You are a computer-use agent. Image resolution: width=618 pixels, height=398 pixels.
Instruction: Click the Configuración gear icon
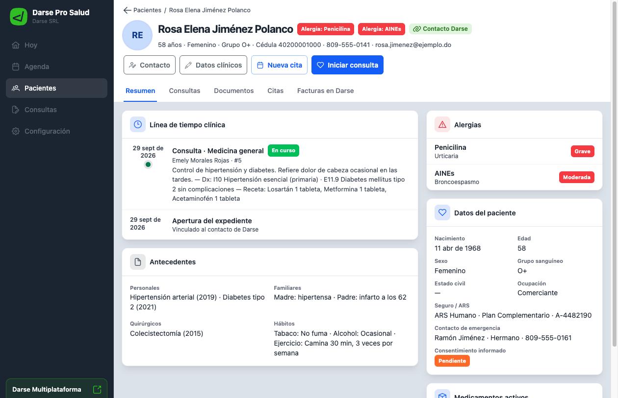click(16, 131)
